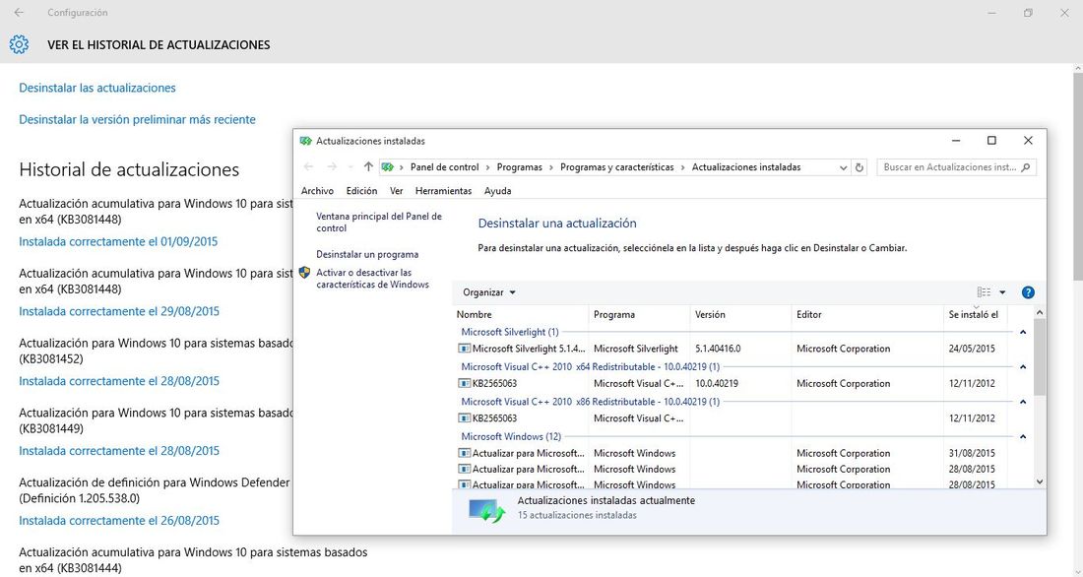Image resolution: width=1083 pixels, height=577 pixels.
Task: Click the Back arrow in Actualizaciones instaladas
Action: coord(309,167)
